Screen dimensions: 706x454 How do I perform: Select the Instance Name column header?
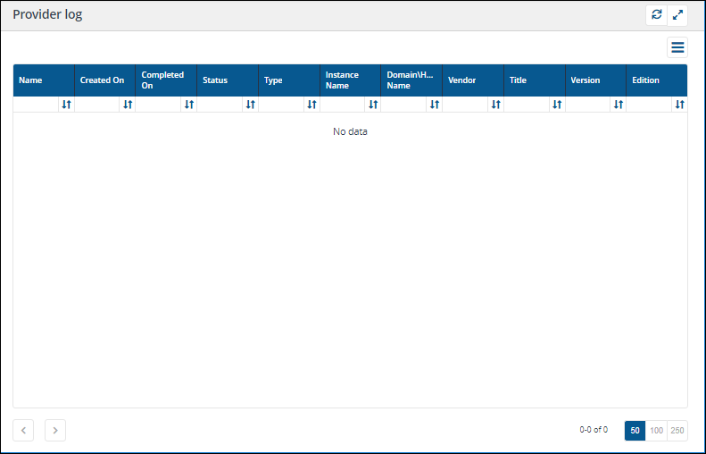(x=347, y=80)
